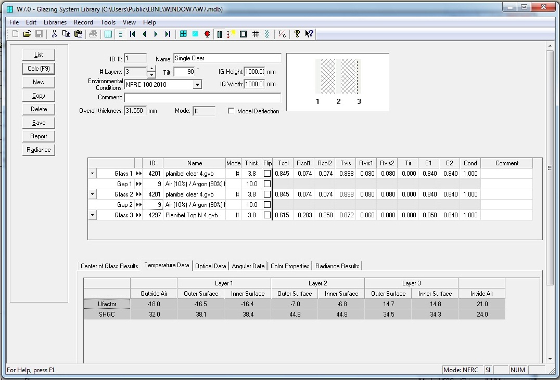Click the New file toolbar icon
This screenshot has width=560, height=380.
click(15, 34)
